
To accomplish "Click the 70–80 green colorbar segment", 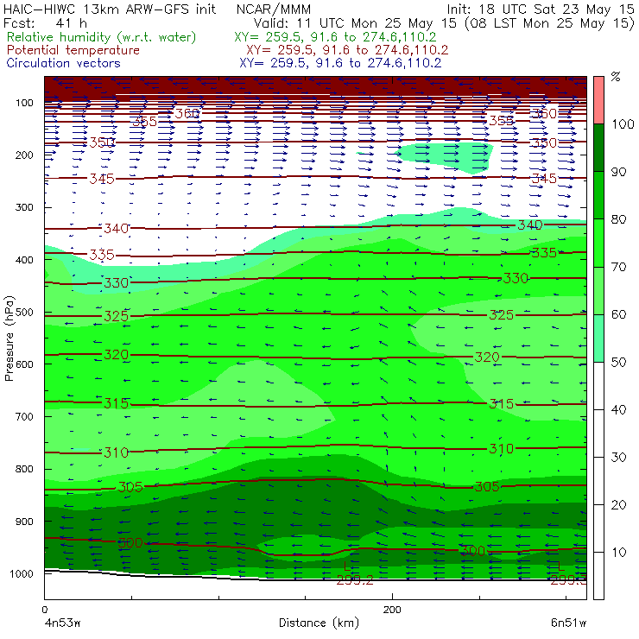I will [x=598, y=243].
